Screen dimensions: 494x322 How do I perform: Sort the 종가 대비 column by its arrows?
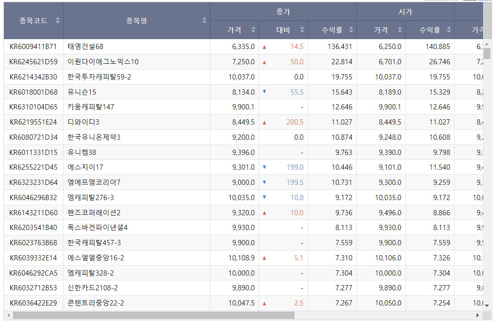pyautogui.click(x=302, y=30)
